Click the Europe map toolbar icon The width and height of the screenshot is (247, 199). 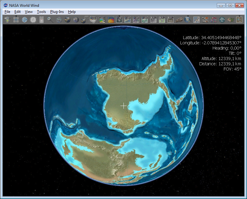click(196, 20)
